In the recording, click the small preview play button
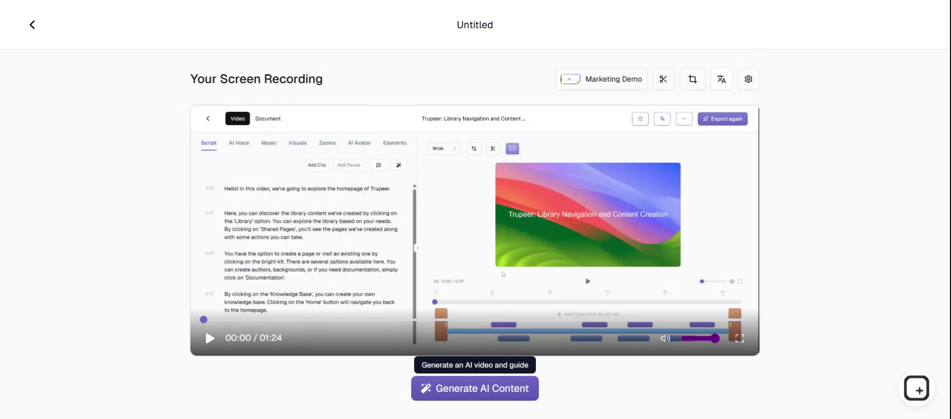This screenshot has height=419, width=951. click(588, 281)
